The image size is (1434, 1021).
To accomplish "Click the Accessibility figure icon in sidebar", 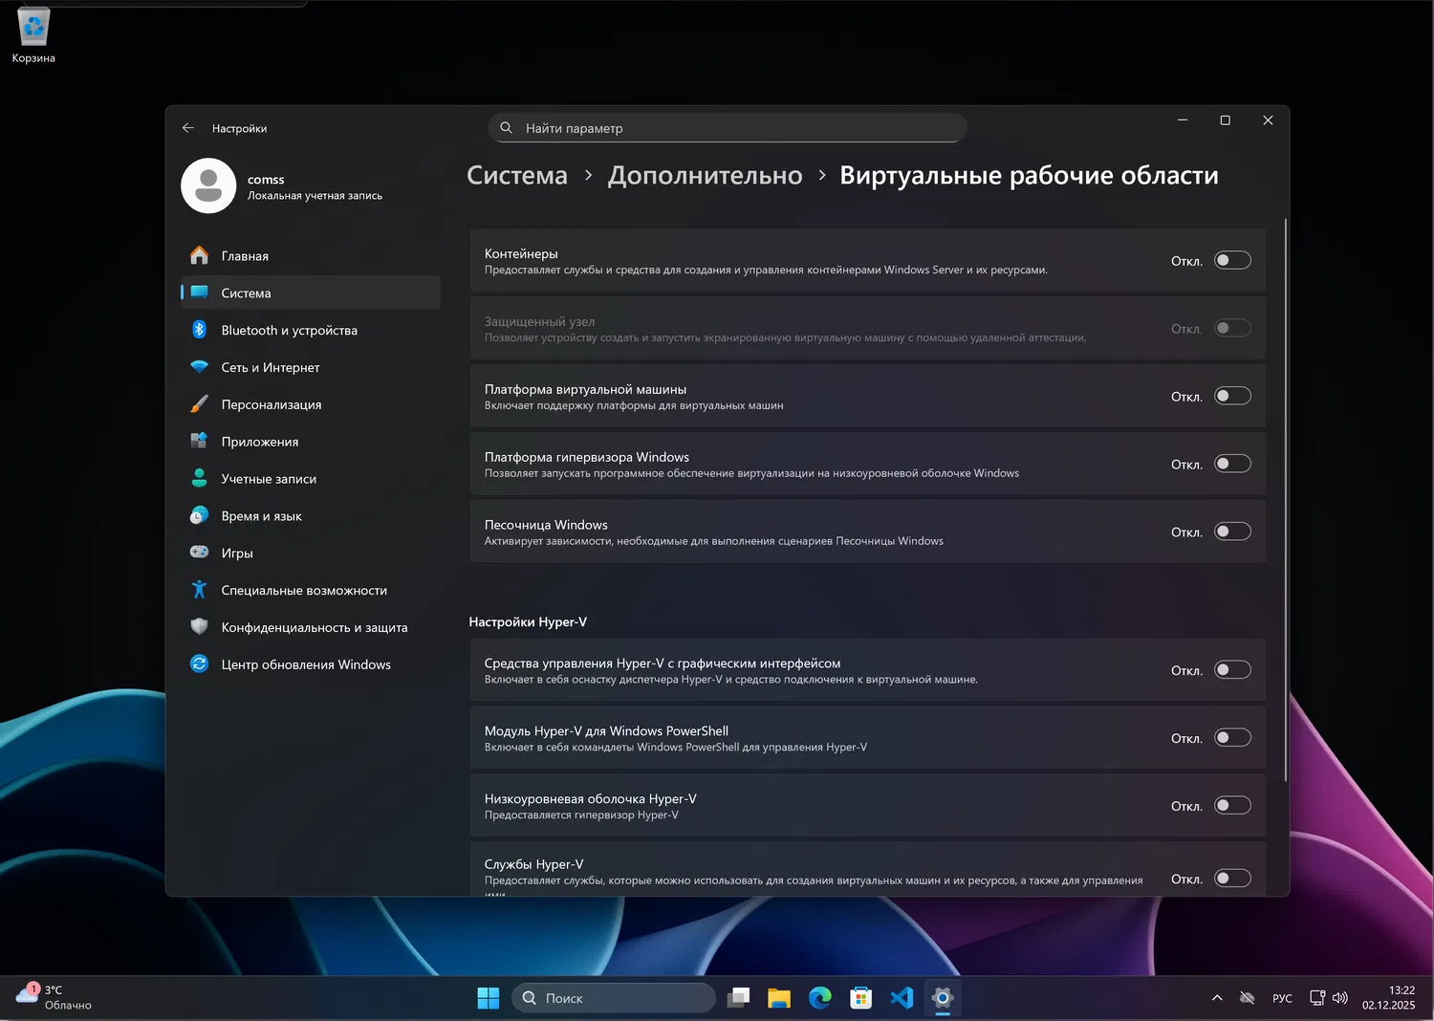I will [x=199, y=590].
